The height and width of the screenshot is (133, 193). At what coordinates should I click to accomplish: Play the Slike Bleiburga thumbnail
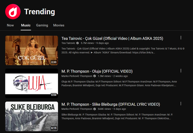[x=32, y=116]
